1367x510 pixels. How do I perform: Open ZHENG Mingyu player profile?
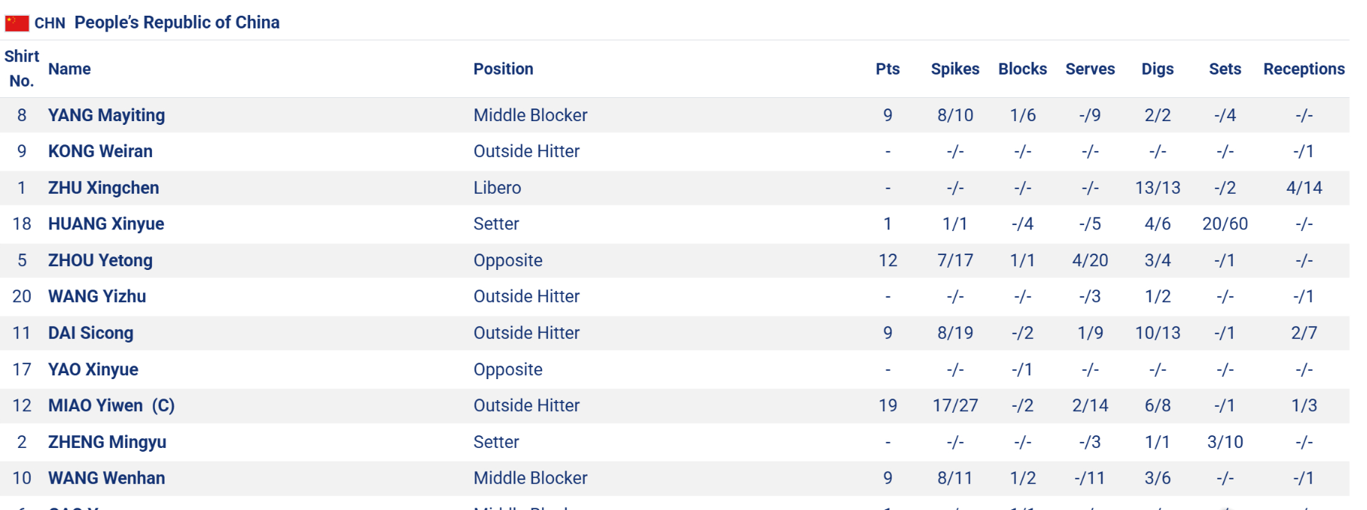pyautogui.click(x=107, y=442)
